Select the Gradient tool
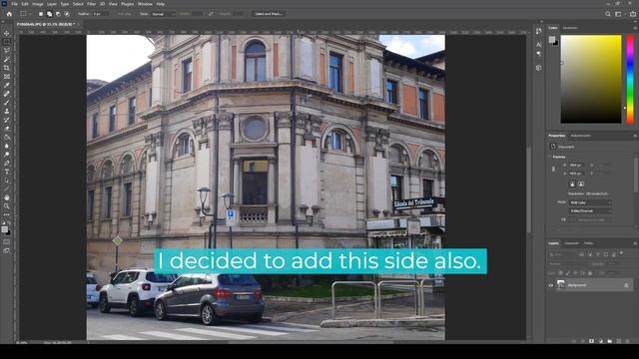Screen dimensions: 639x359 coord(7,138)
